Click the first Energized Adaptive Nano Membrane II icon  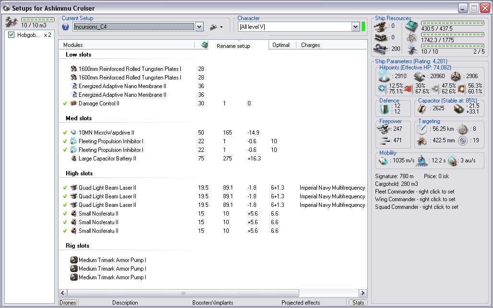pos(74,86)
